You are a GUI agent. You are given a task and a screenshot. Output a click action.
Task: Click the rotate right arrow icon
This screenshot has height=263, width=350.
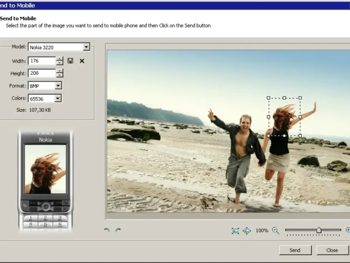(118, 230)
